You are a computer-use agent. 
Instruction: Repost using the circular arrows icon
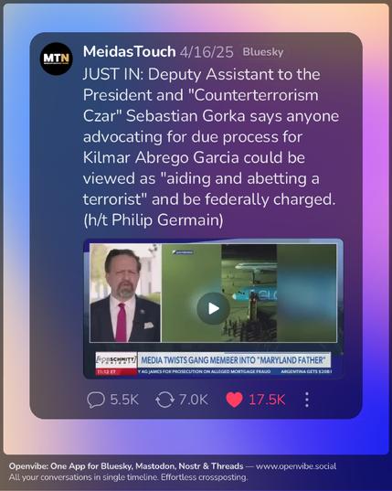(164, 400)
